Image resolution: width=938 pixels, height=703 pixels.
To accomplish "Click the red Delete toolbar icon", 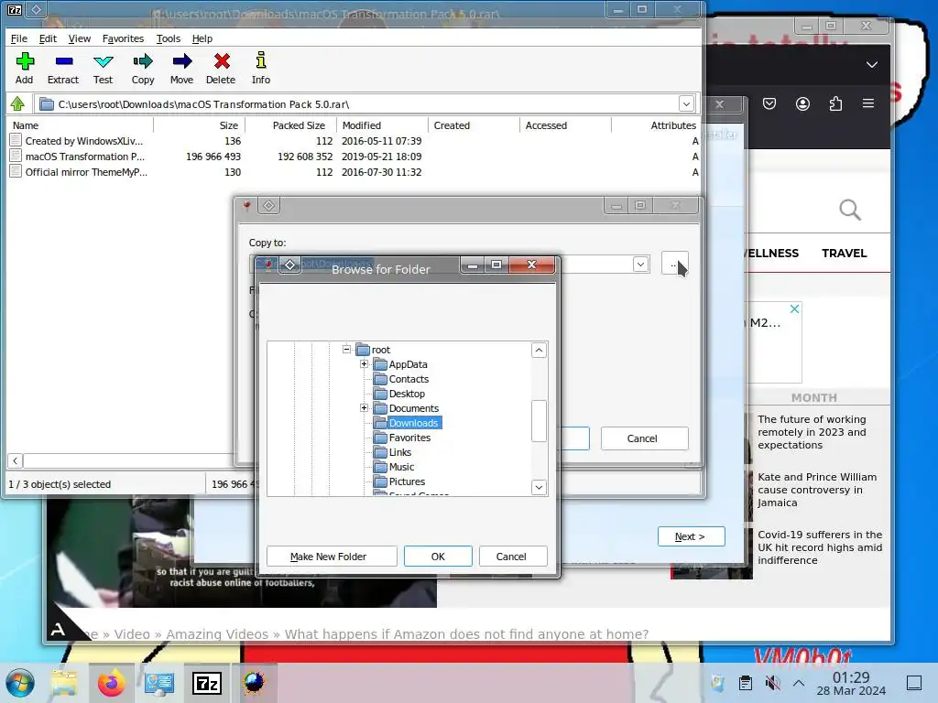I will tap(221, 69).
